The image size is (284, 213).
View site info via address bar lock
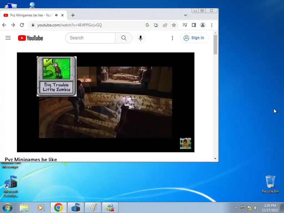(33, 25)
